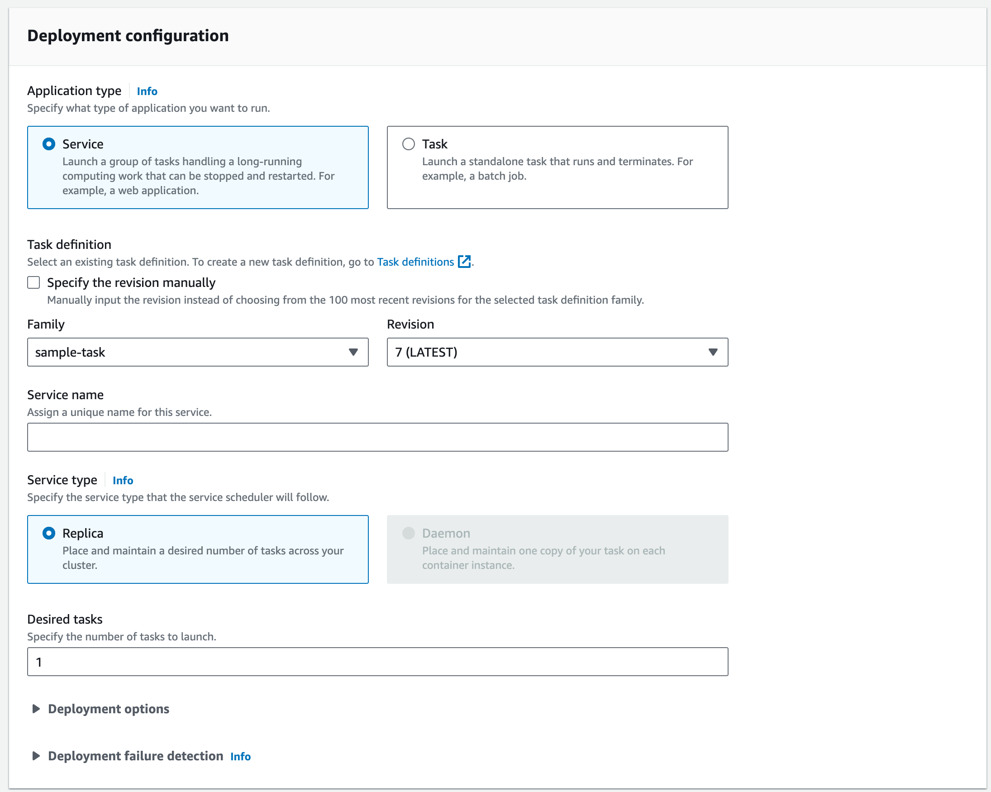The height and width of the screenshot is (792, 991).
Task: Click the Revision dropdown arrow
Action: tap(712, 352)
